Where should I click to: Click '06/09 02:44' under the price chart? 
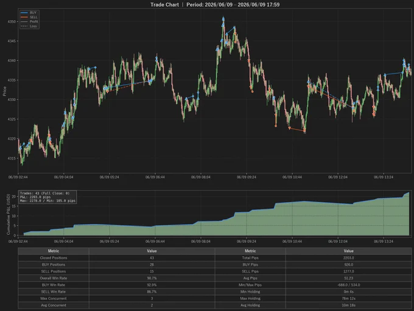pyautogui.click(x=18, y=177)
